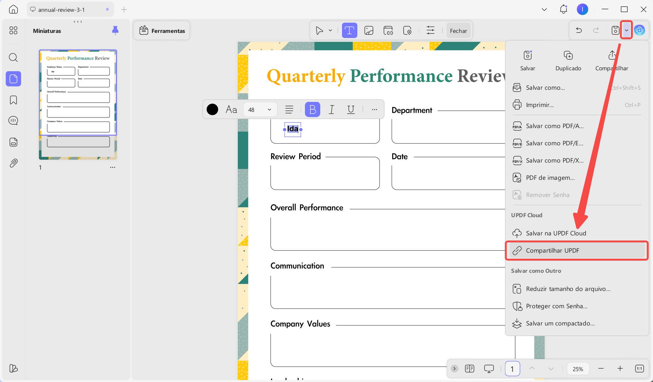Select the image edit tool in the top toolbar
This screenshot has width=653, height=382.
pyautogui.click(x=369, y=31)
